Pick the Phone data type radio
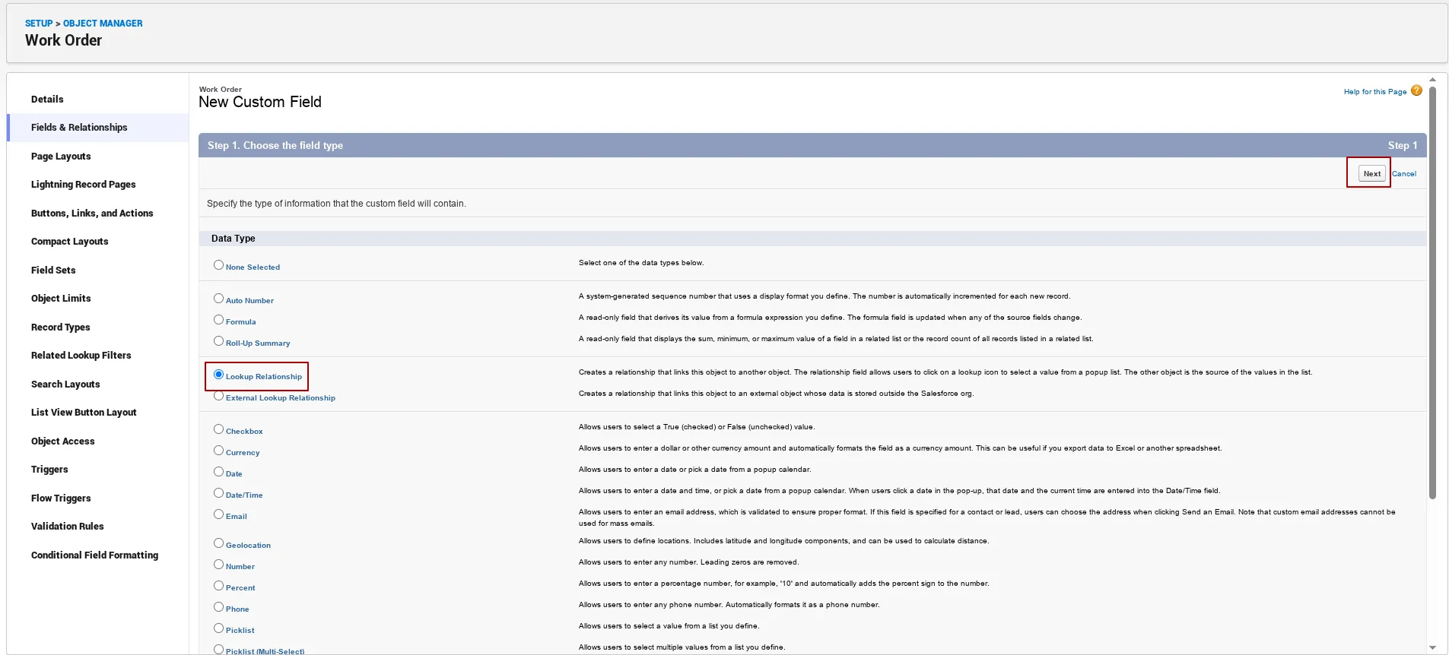This screenshot has height=655, width=1449. click(x=218, y=607)
